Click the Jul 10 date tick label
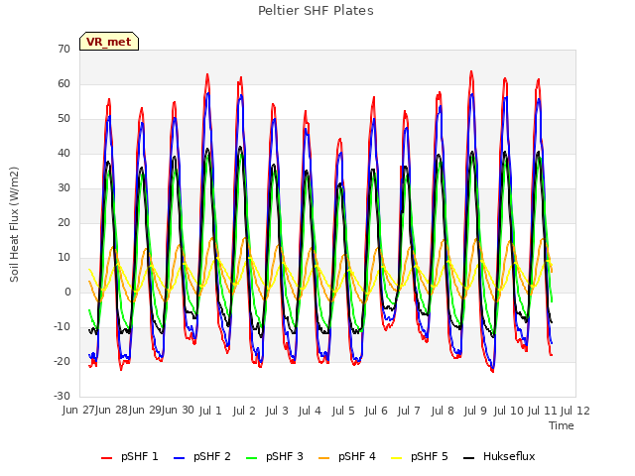 (509, 411)
